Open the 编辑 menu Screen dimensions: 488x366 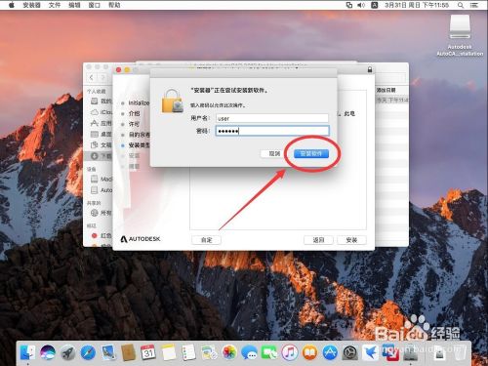pyautogui.click(x=74, y=5)
